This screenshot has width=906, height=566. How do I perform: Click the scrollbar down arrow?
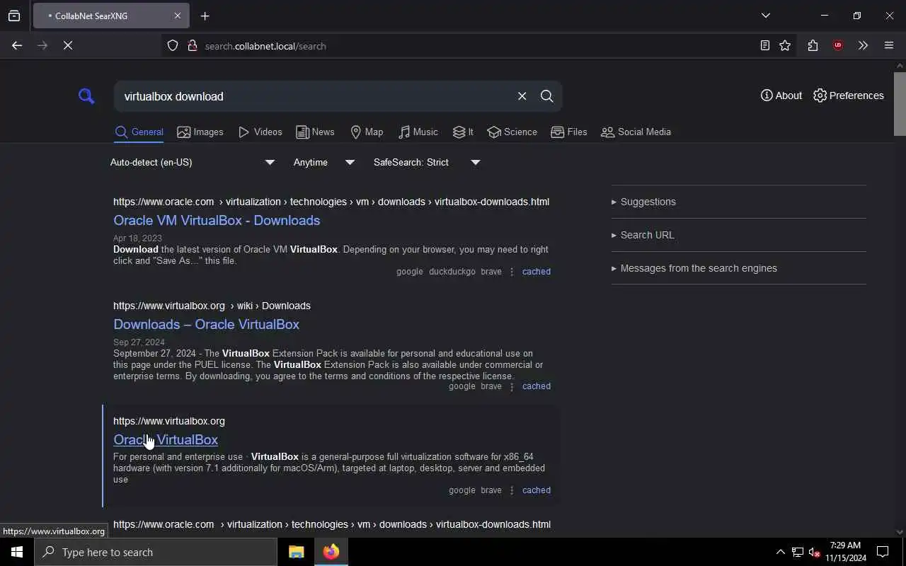900,532
